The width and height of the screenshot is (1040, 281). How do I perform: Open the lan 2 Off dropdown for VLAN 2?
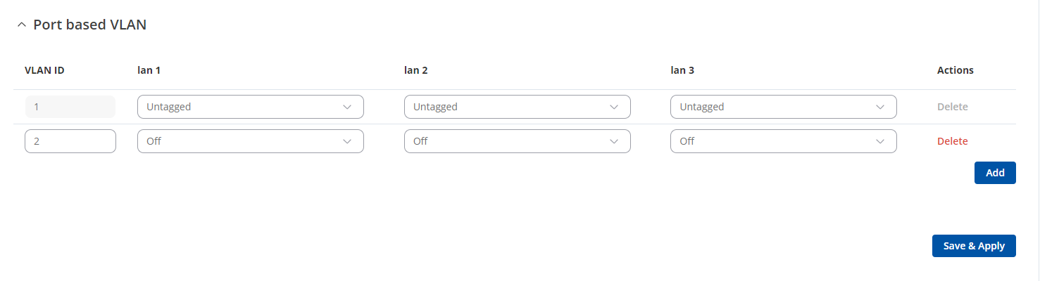(517, 141)
